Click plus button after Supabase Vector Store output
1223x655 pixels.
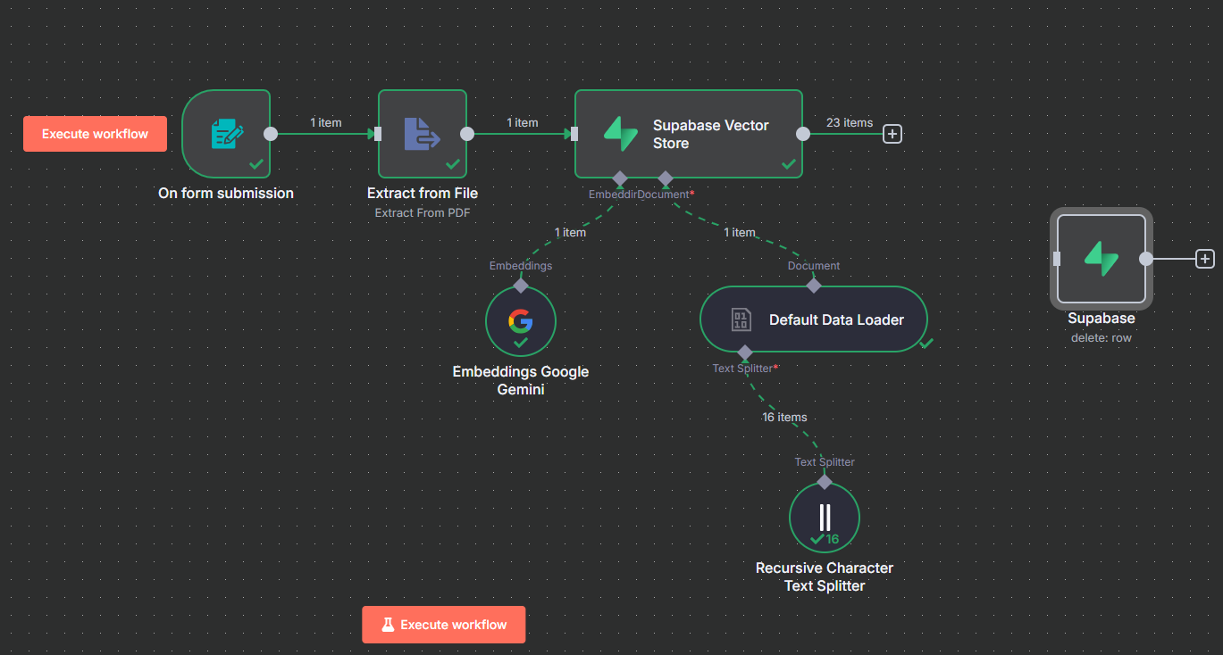click(892, 134)
